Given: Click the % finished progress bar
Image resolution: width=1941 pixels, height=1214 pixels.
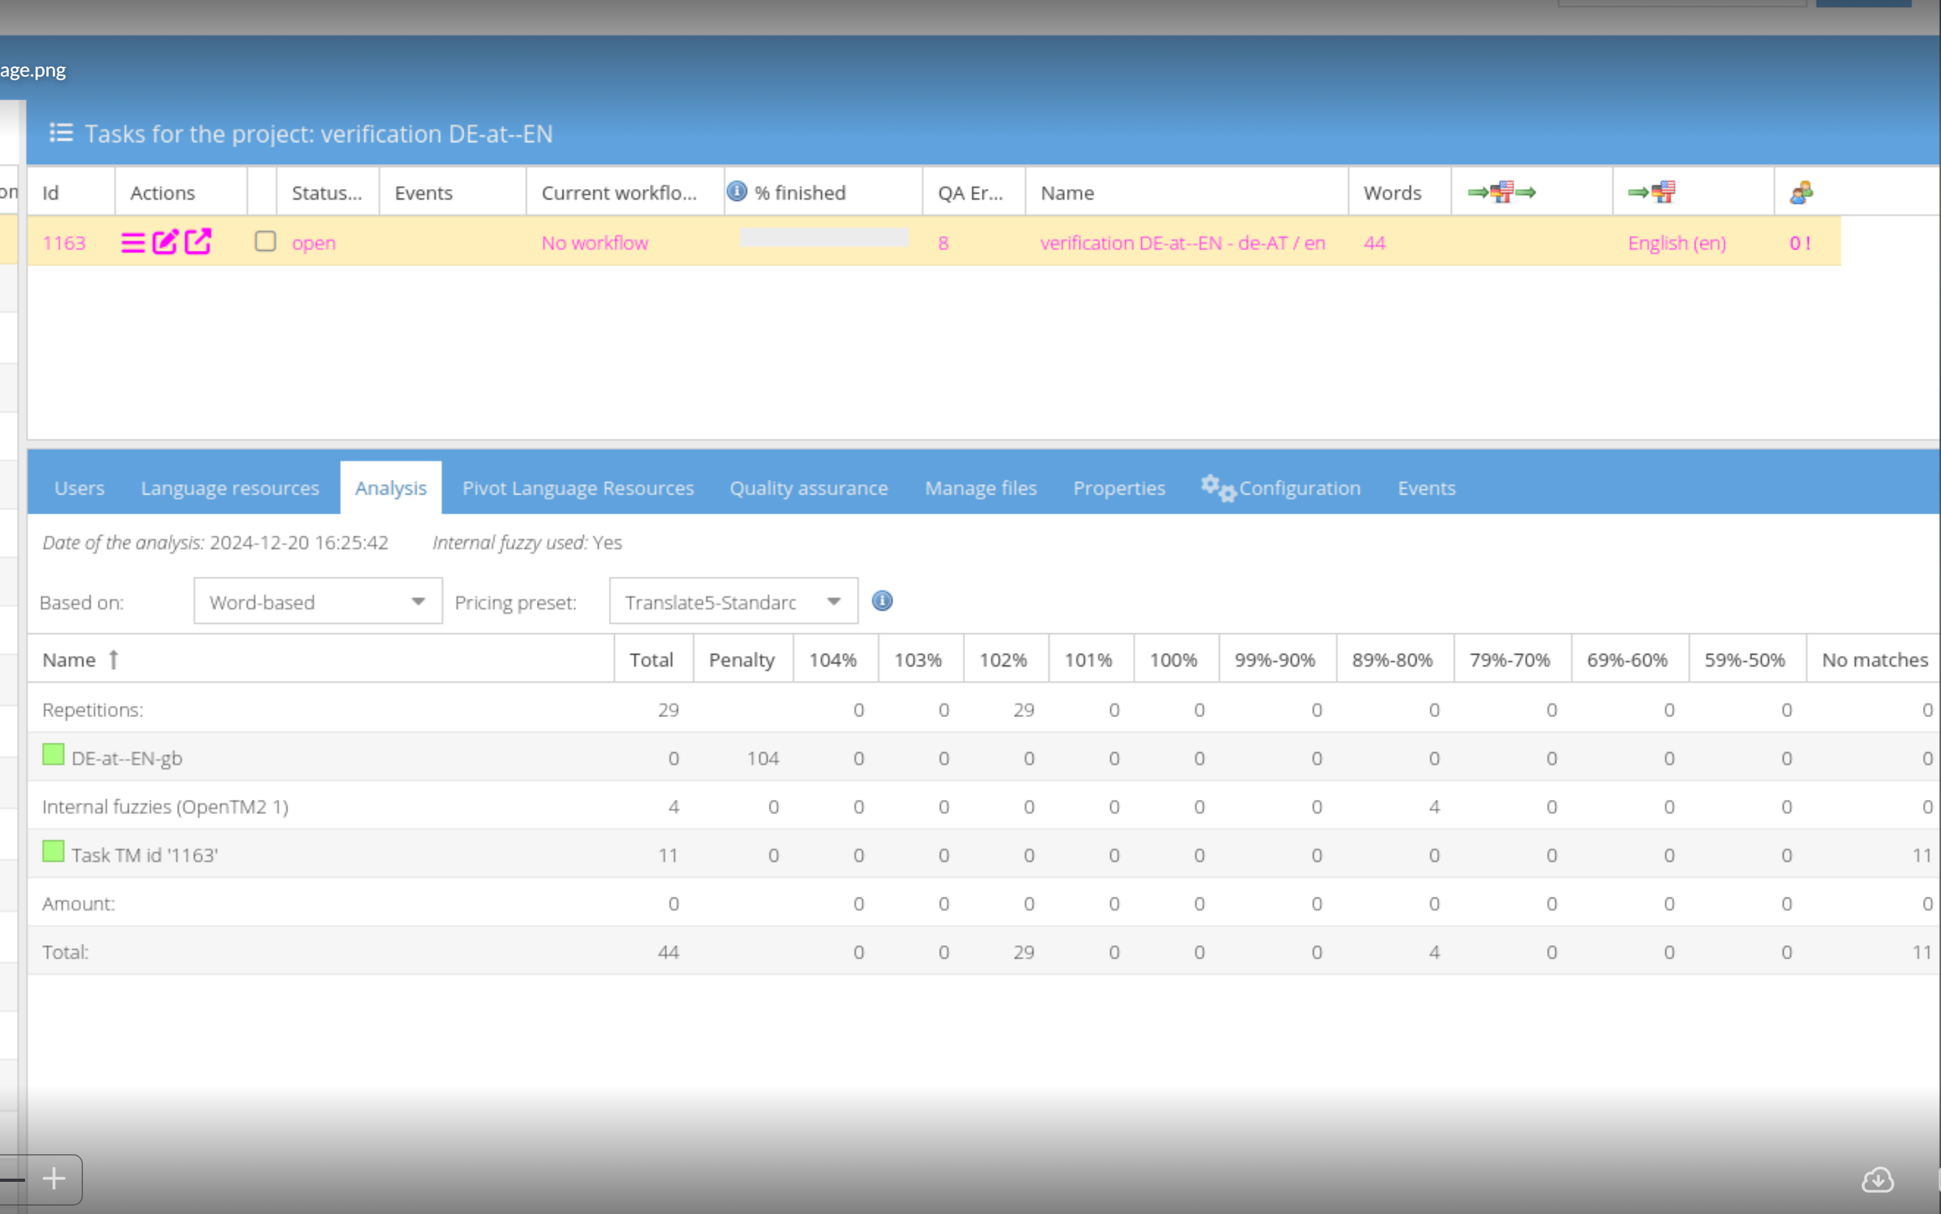Looking at the screenshot, I should [x=823, y=238].
